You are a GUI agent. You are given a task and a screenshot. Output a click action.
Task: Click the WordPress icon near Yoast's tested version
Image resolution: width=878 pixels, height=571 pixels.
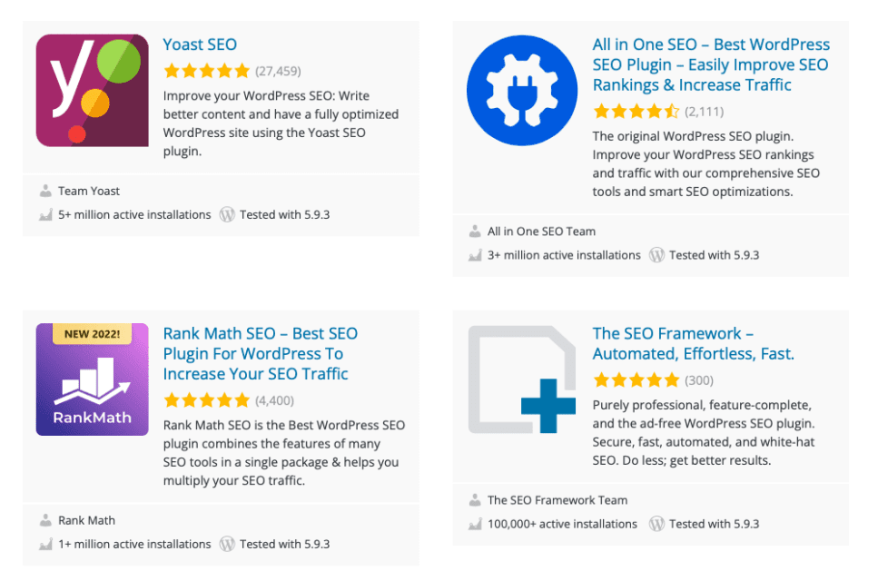pos(227,215)
